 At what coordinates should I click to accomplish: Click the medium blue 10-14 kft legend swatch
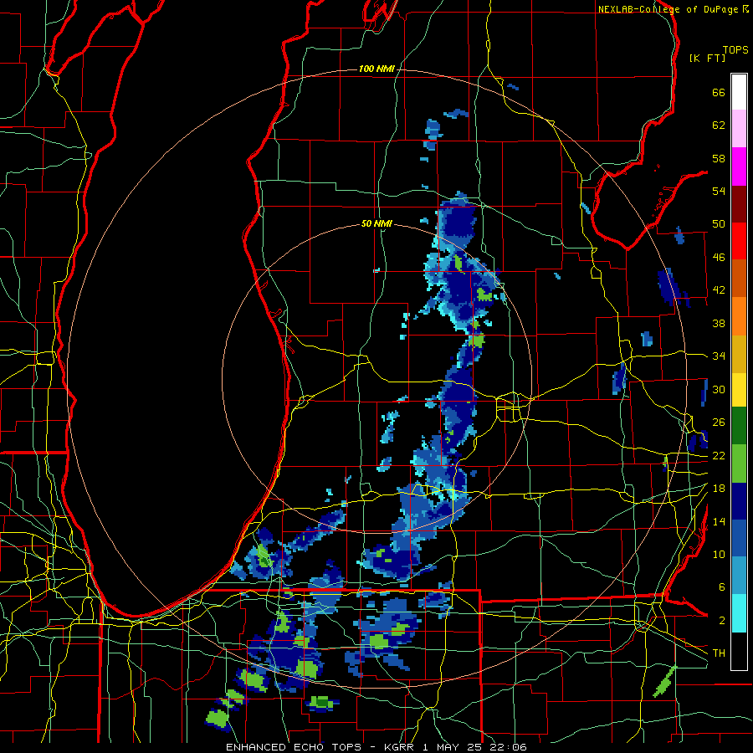pyautogui.click(x=739, y=539)
